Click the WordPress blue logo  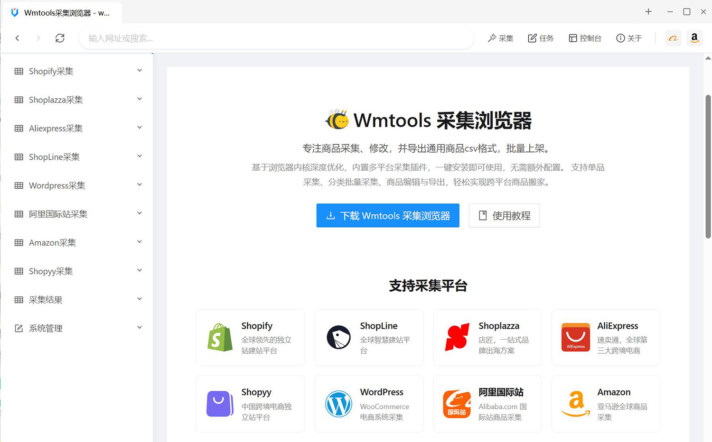339,404
